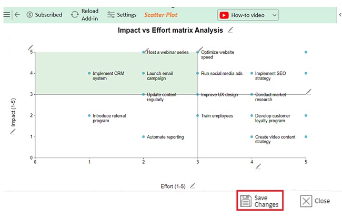Click the YouTube icon in How-to video
The height and width of the screenshot is (217, 342).
tap(224, 15)
